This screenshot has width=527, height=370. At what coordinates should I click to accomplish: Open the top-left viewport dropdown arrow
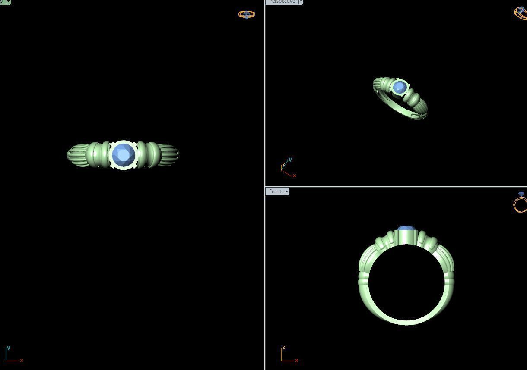pos(8,2)
